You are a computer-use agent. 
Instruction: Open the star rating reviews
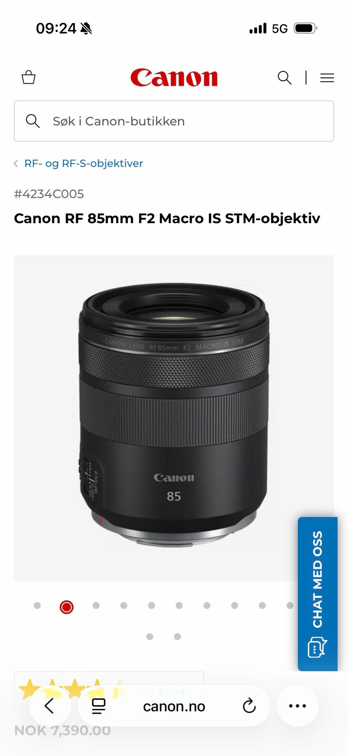tap(72, 689)
